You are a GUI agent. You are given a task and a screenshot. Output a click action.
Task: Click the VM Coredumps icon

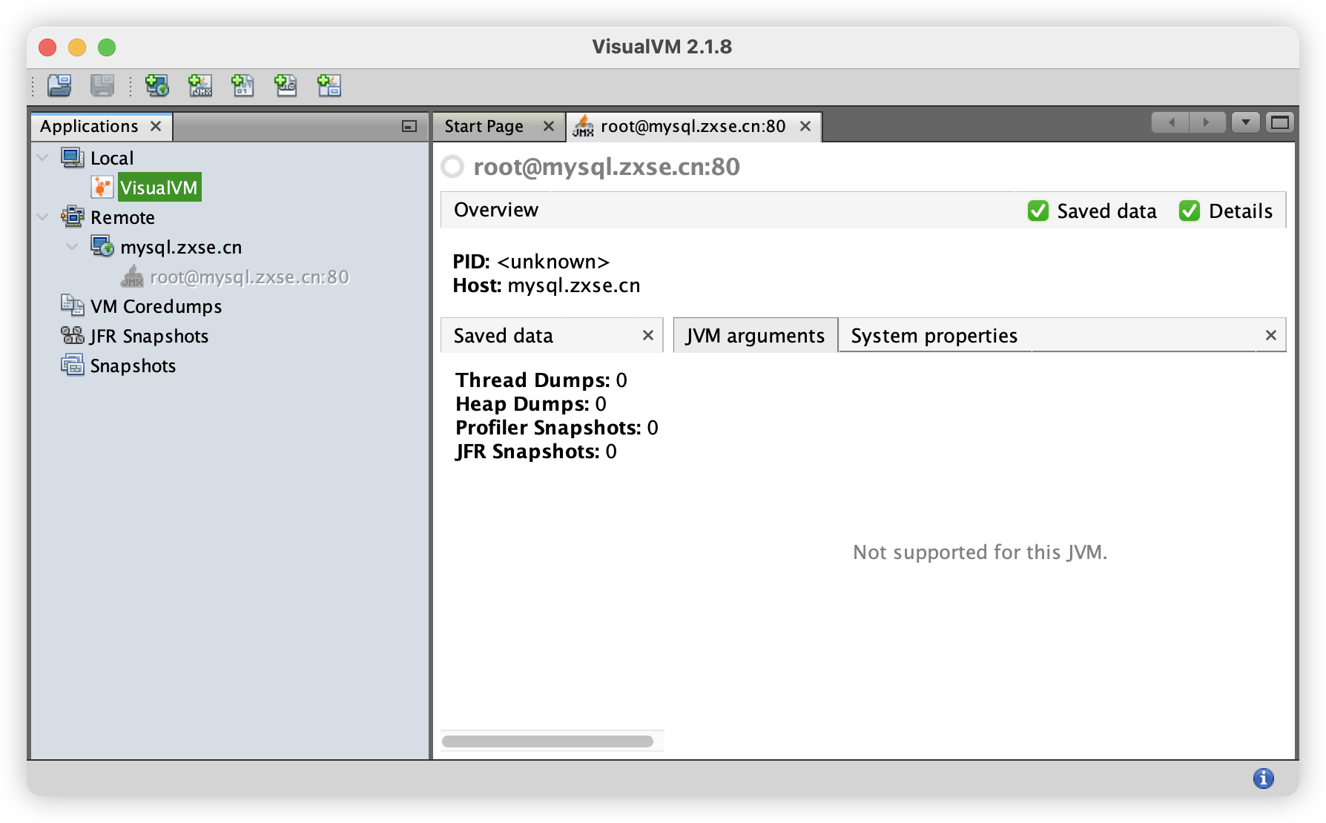(x=73, y=305)
